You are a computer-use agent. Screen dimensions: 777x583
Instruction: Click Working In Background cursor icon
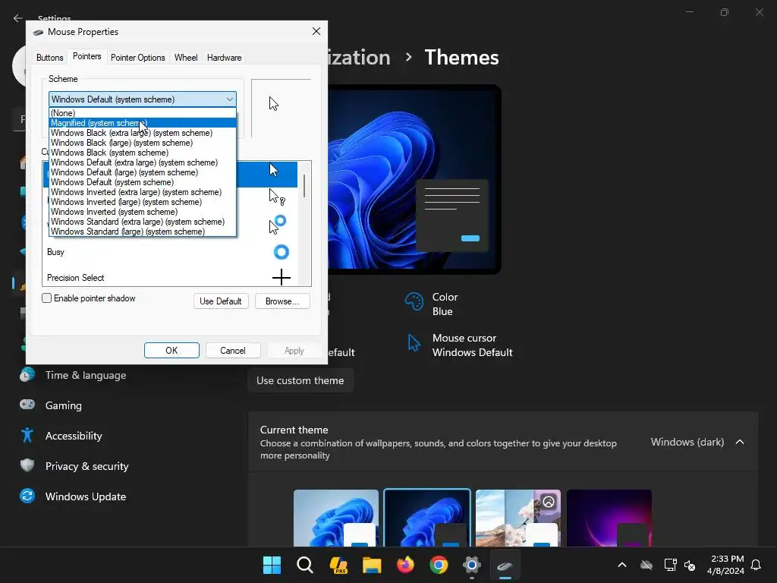(x=278, y=224)
